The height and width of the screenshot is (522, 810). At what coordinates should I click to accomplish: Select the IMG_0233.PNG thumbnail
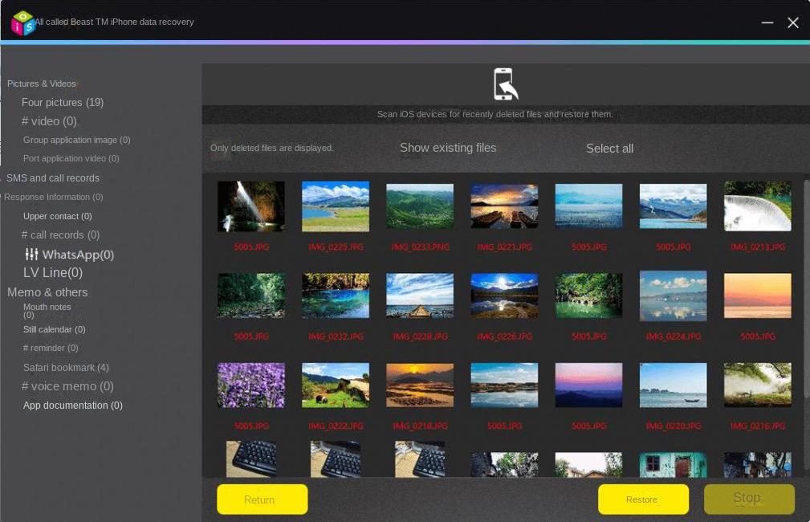[420, 206]
